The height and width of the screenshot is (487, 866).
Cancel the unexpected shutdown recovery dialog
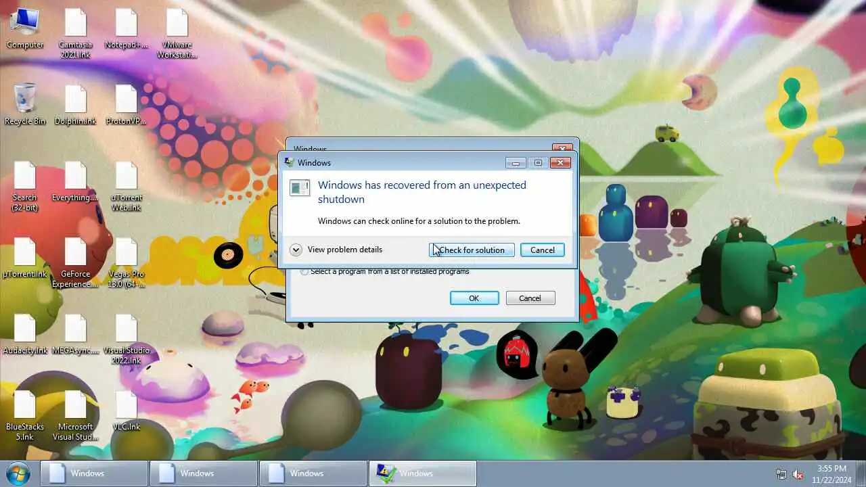(542, 250)
